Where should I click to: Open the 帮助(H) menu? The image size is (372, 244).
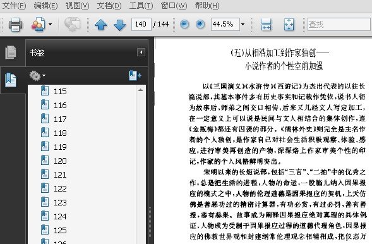tap(207, 6)
